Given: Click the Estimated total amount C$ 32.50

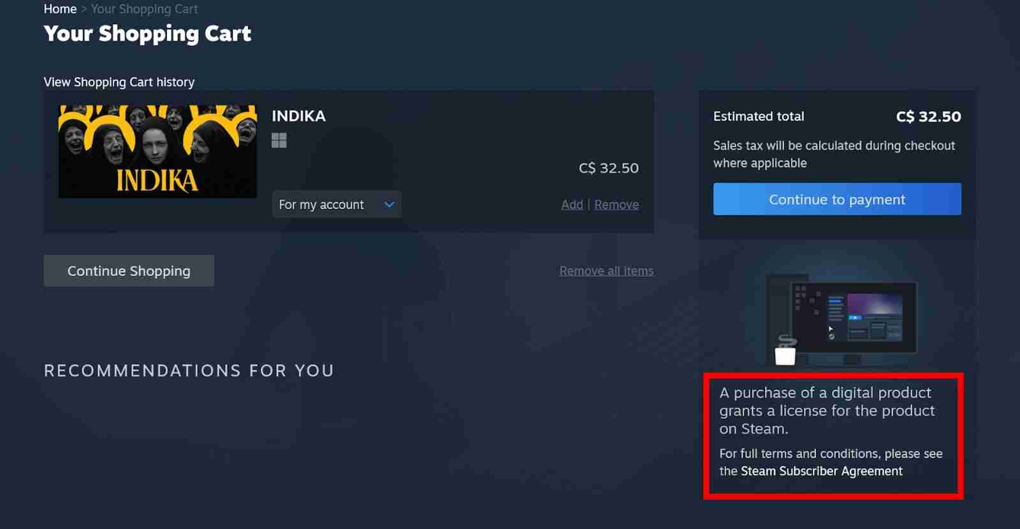Looking at the screenshot, I should (928, 117).
